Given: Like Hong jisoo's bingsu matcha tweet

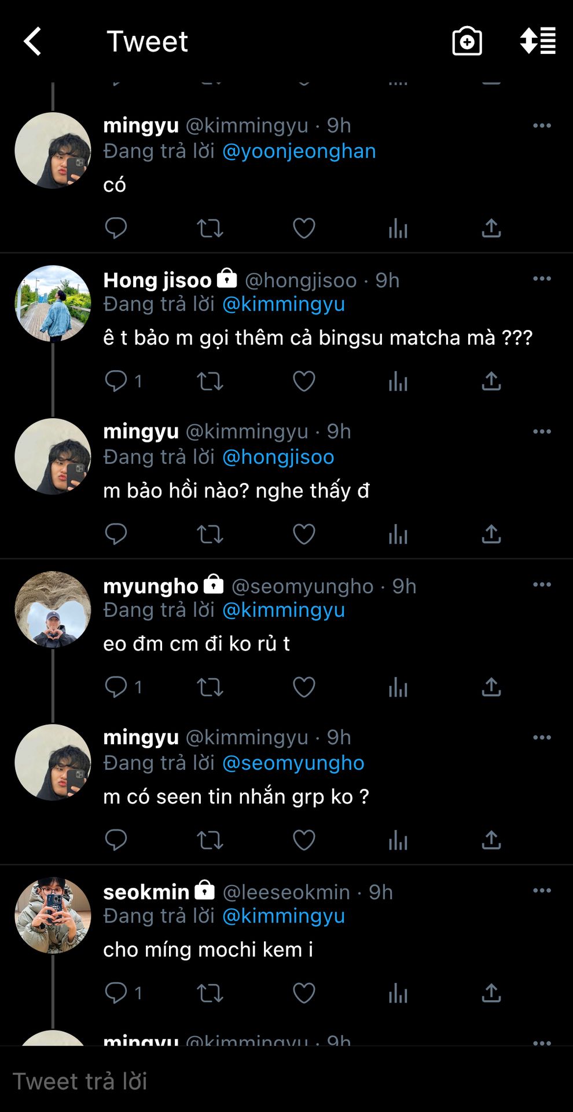Looking at the screenshot, I should coord(304,381).
